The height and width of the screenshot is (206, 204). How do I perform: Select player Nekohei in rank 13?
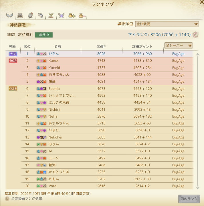[55, 137]
